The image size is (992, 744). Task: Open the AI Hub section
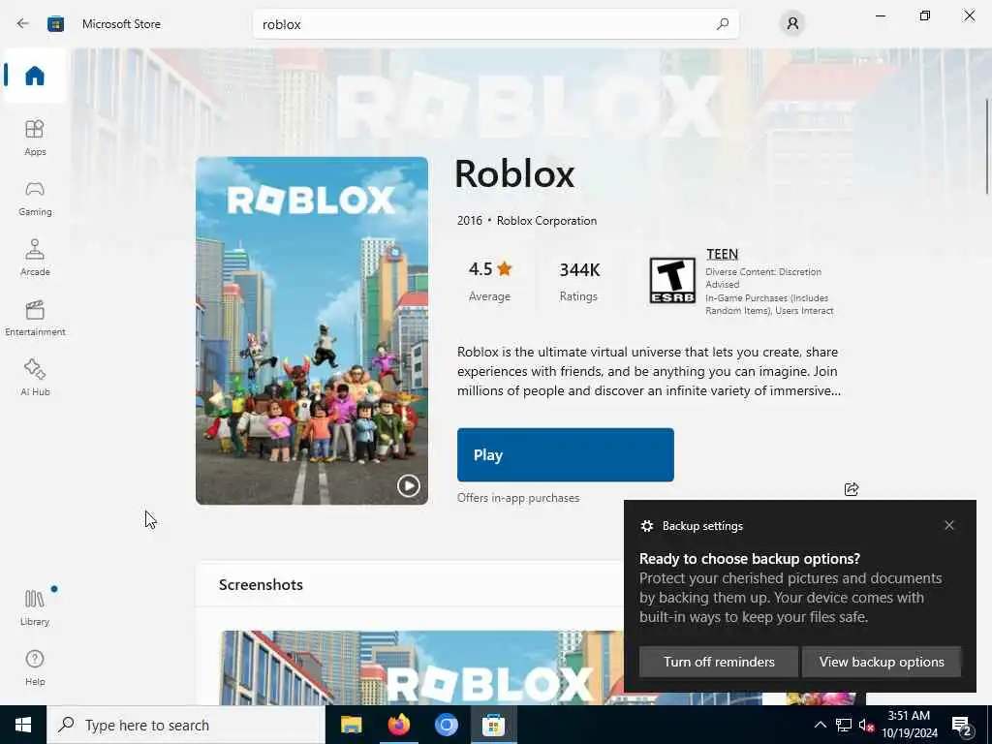pos(35,378)
